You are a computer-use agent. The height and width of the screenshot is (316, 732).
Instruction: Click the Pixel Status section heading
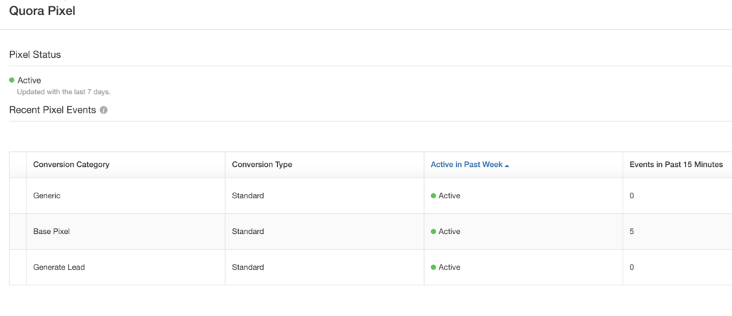35,55
